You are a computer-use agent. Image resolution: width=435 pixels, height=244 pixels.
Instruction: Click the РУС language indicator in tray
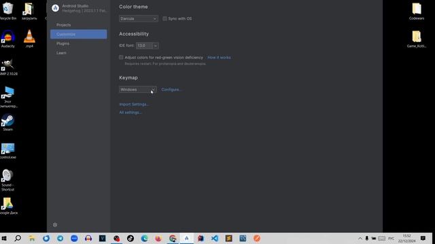(x=391, y=238)
